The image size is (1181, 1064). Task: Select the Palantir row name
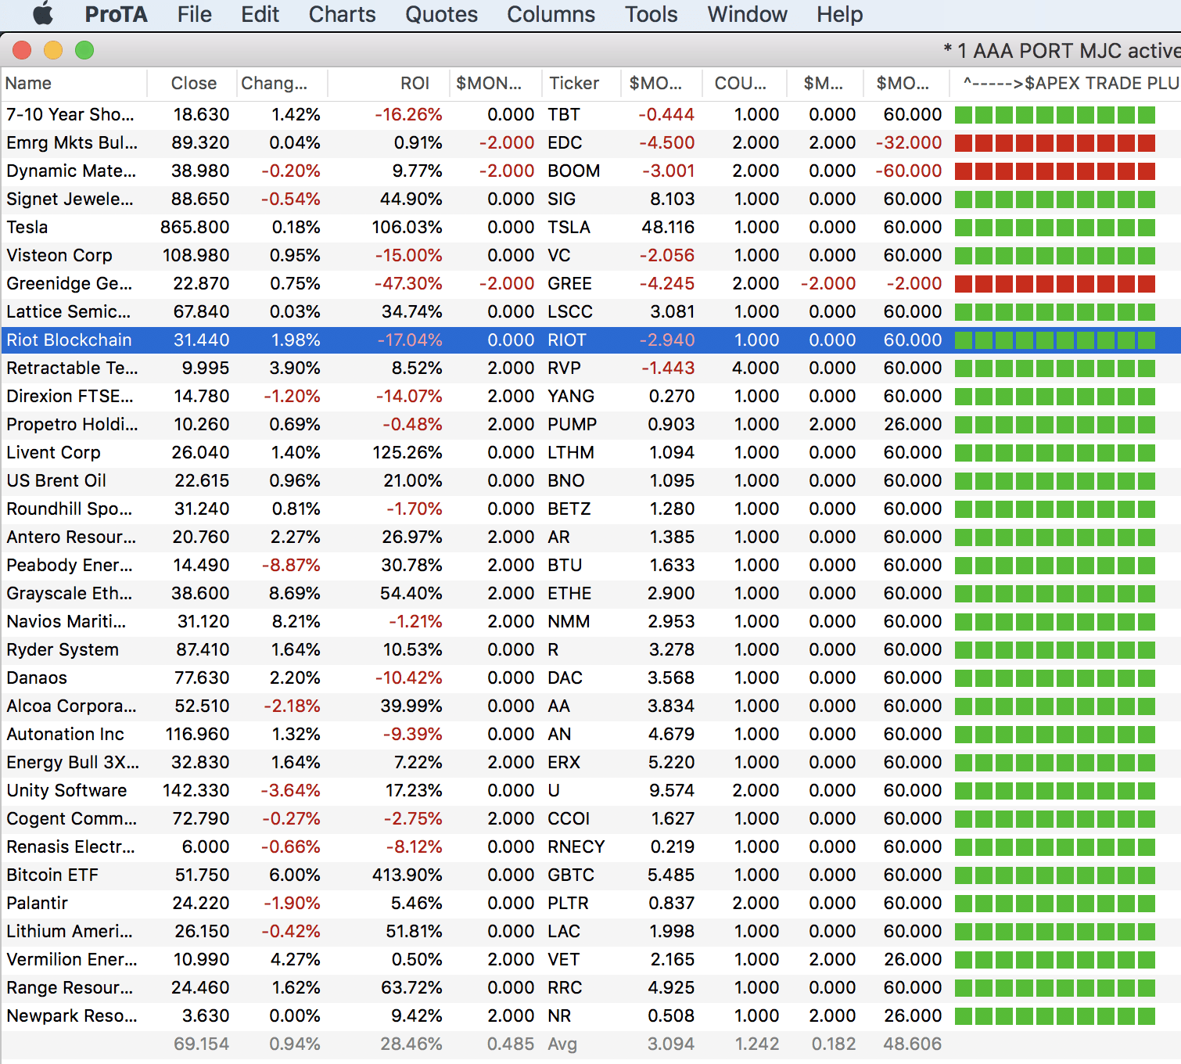(37, 904)
